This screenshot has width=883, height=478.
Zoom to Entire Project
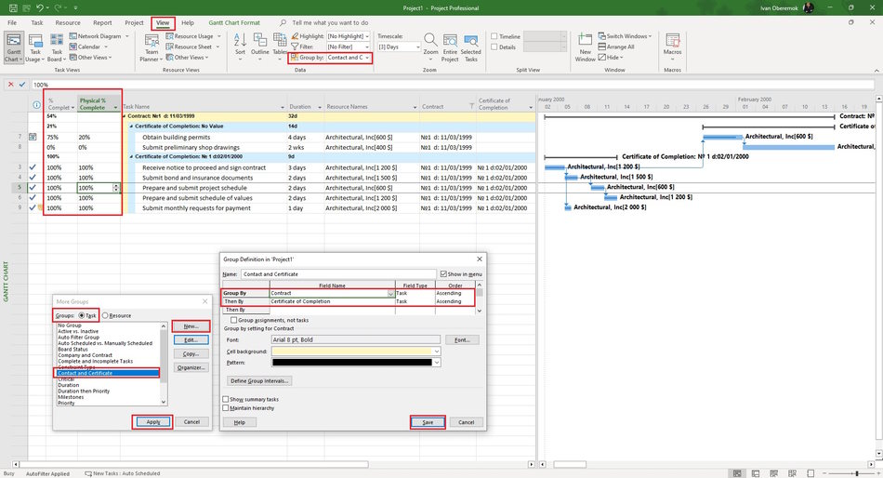[449, 47]
